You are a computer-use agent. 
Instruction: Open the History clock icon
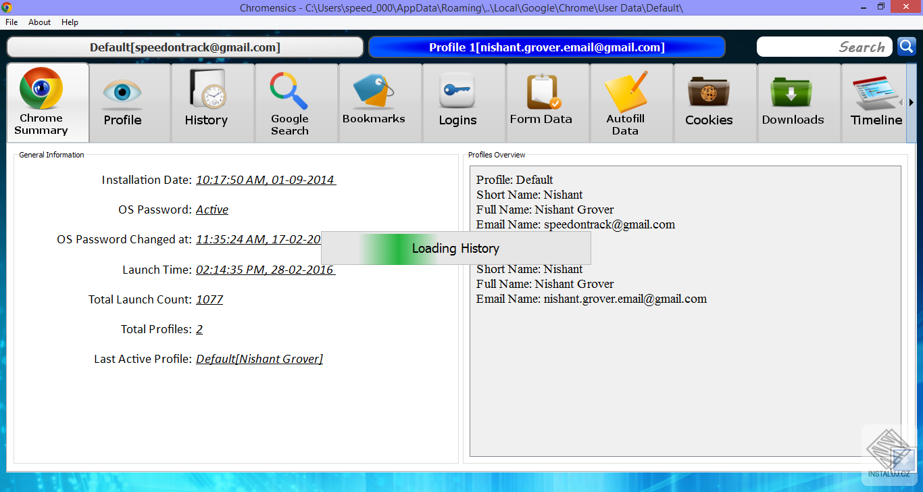click(x=207, y=89)
